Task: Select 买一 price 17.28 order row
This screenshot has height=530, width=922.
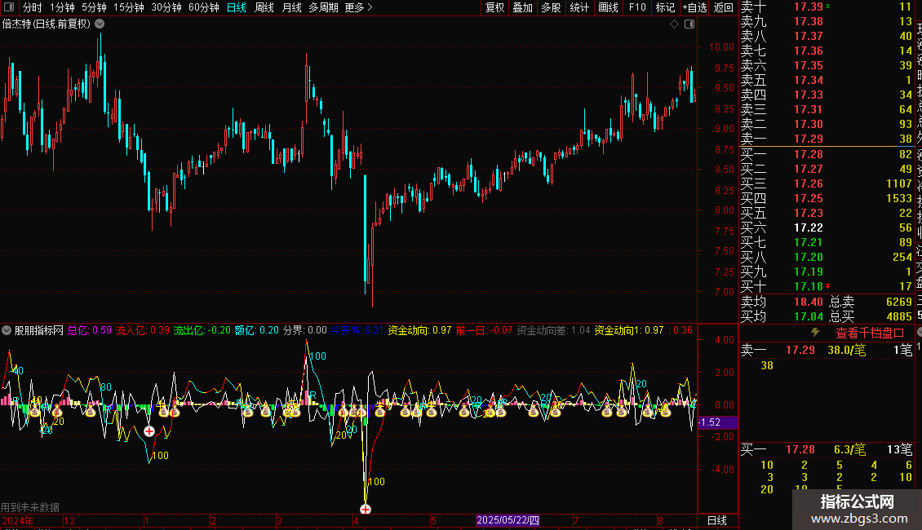Action: (827, 154)
